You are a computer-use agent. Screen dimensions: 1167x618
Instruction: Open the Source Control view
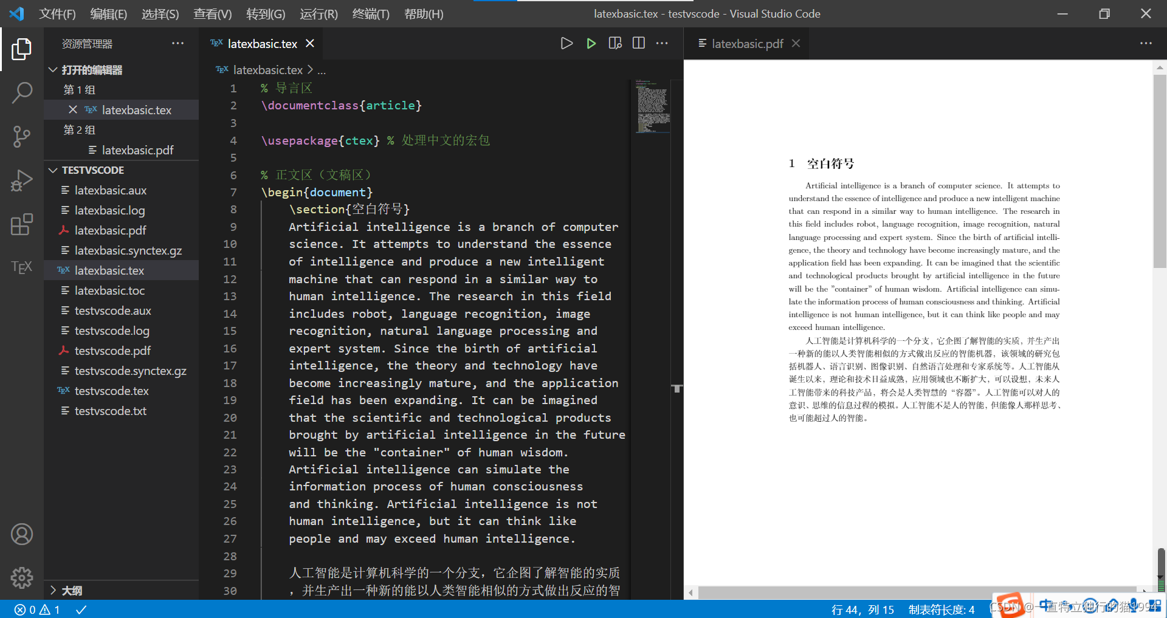point(21,136)
